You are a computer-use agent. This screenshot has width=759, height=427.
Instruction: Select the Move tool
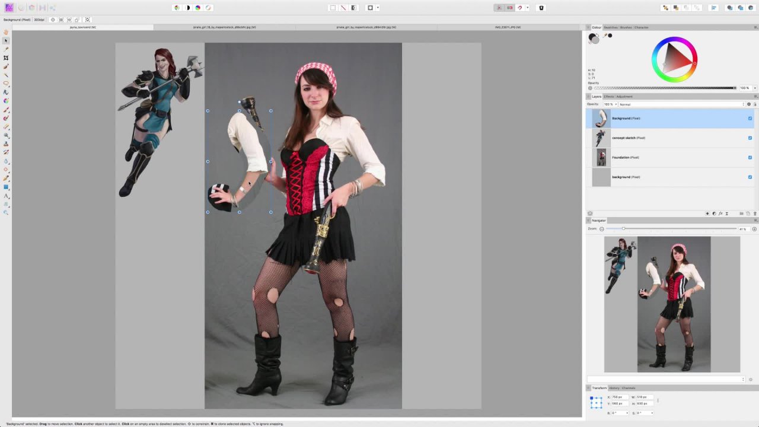[6, 40]
